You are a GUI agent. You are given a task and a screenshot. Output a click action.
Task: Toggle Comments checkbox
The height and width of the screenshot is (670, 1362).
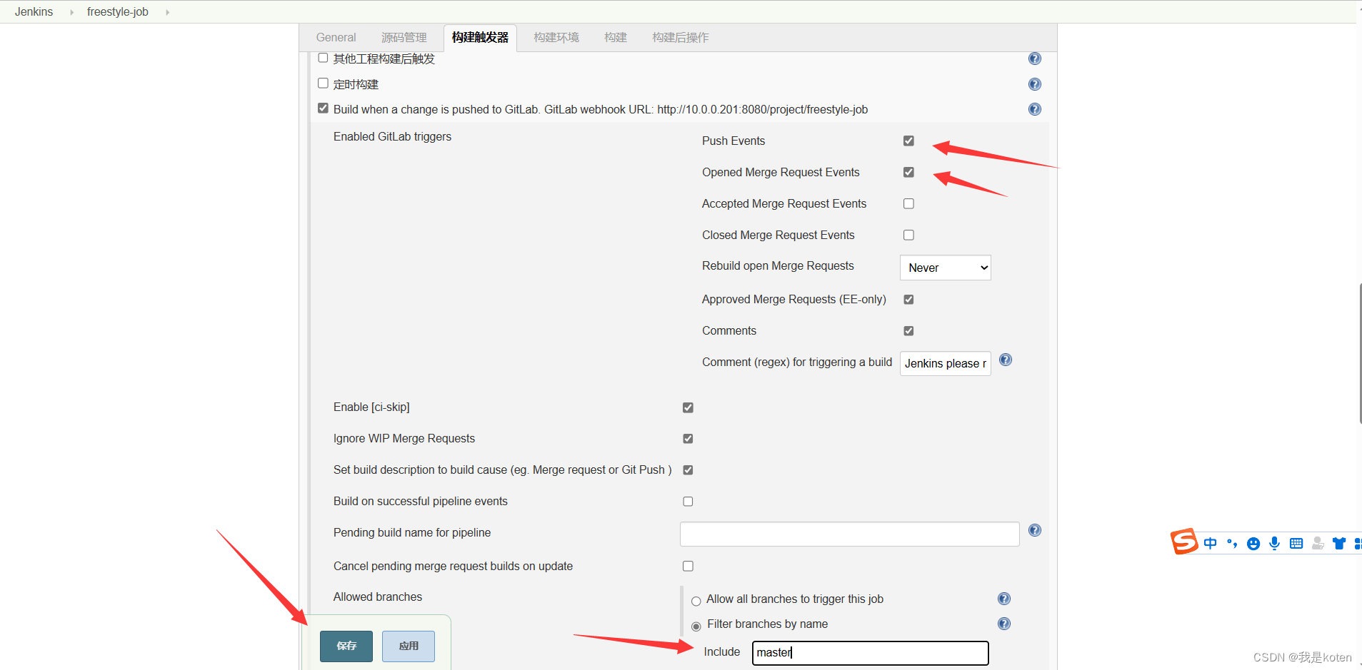908,331
